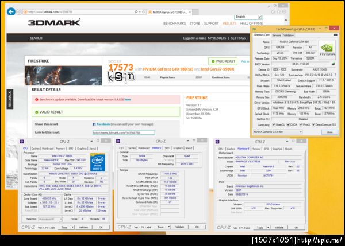The image size is (345, 246).
Task: Open the GPU-Z Validation tab
Action: [x=289, y=36]
